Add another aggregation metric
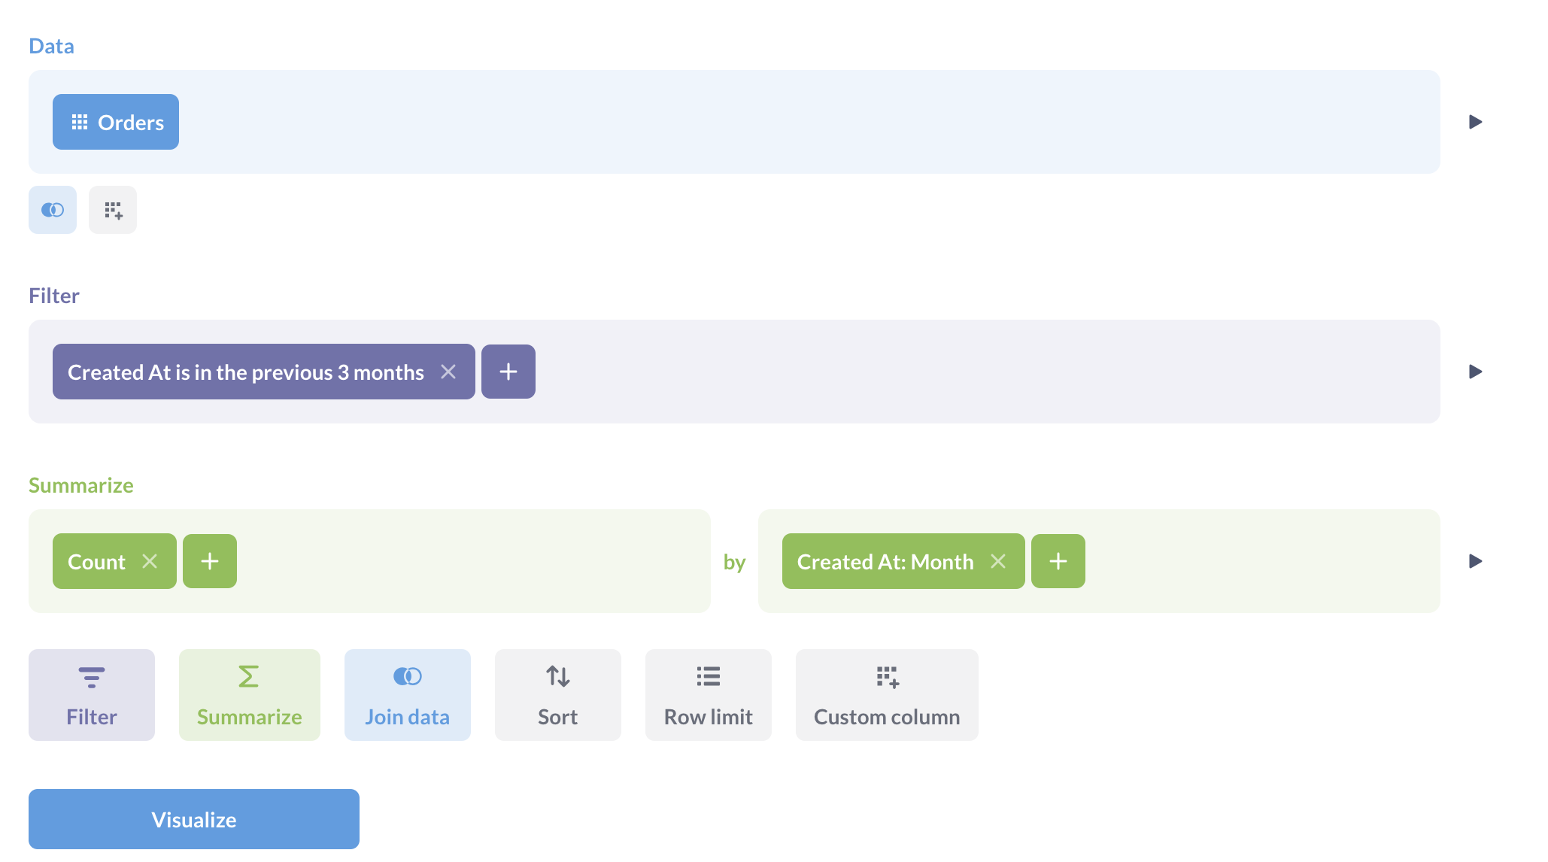This screenshot has height=862, width=1548. pos(209,560)
